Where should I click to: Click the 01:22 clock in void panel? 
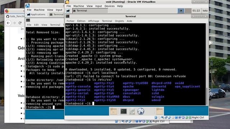pos(196,11)
